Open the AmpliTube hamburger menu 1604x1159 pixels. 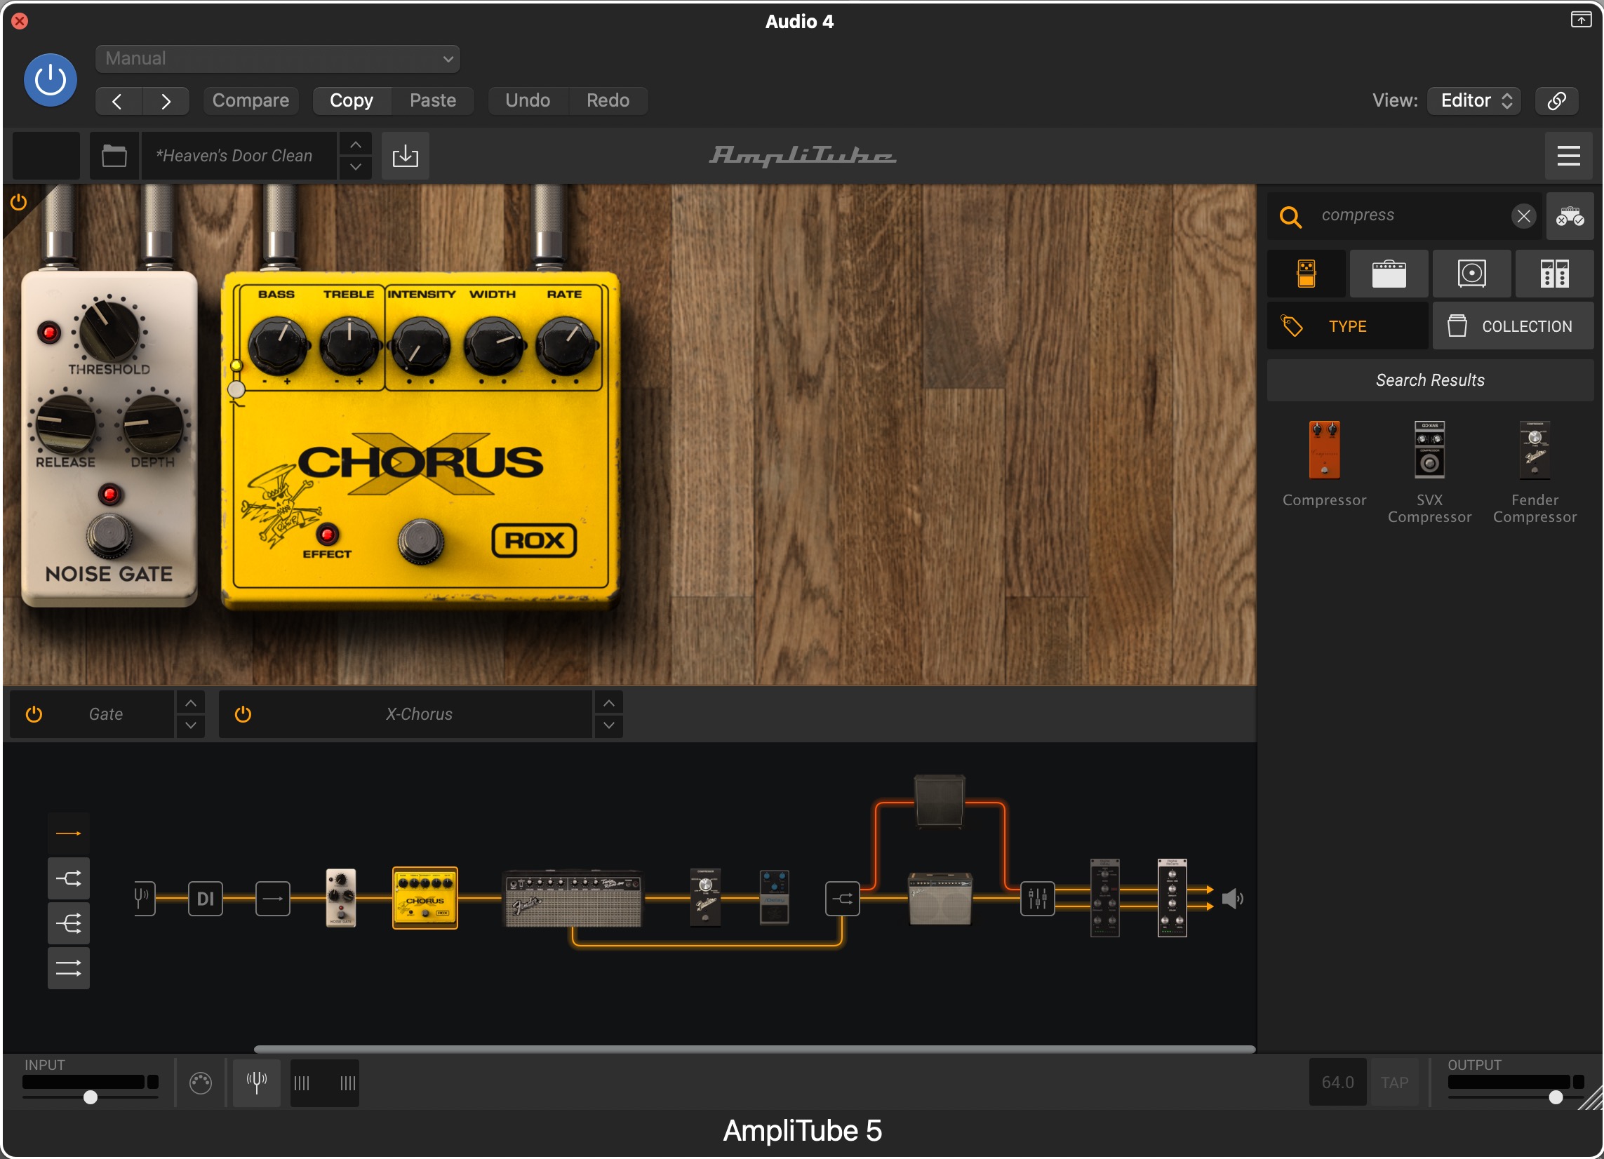(x=1569, y=156)
